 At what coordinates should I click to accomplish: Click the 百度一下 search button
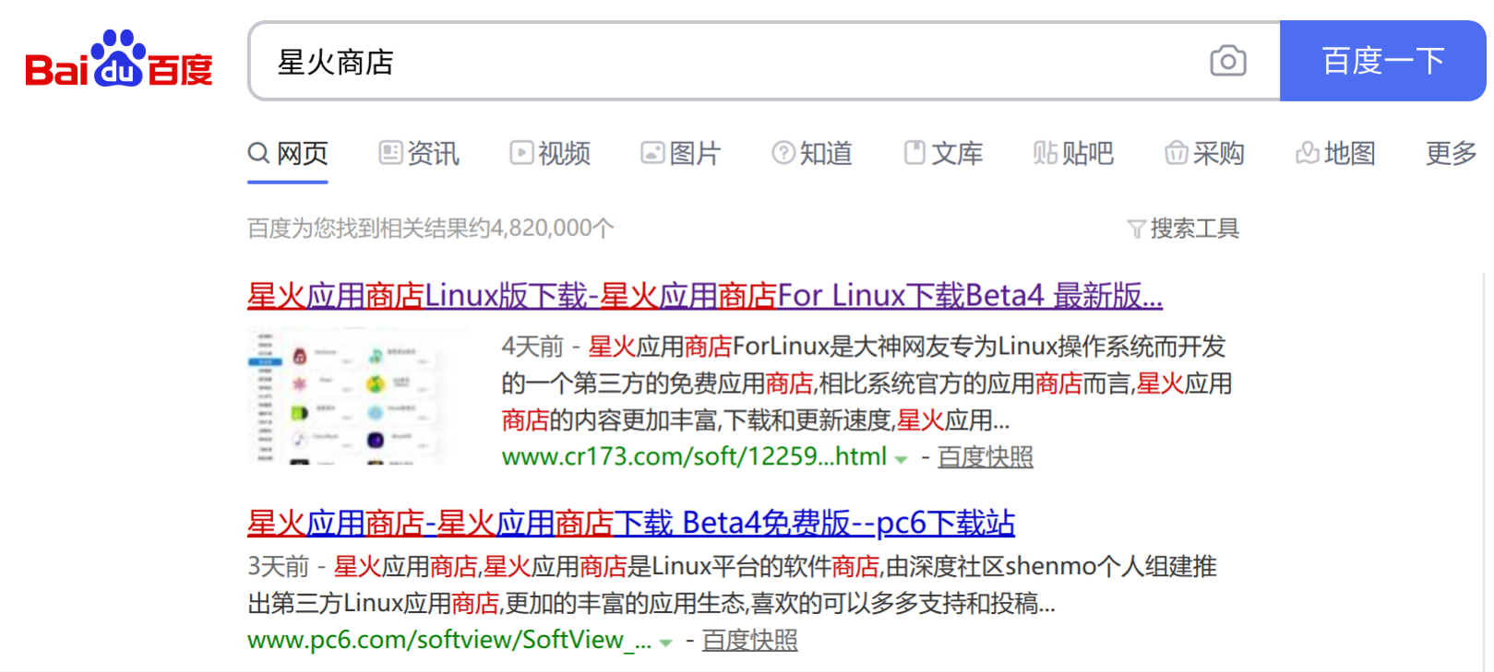pyautogui.click(x=1382, y=61)
